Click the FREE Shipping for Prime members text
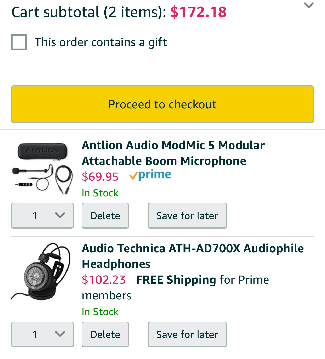Viewport: 325px width, 359px height. click(x=202, y=280)
